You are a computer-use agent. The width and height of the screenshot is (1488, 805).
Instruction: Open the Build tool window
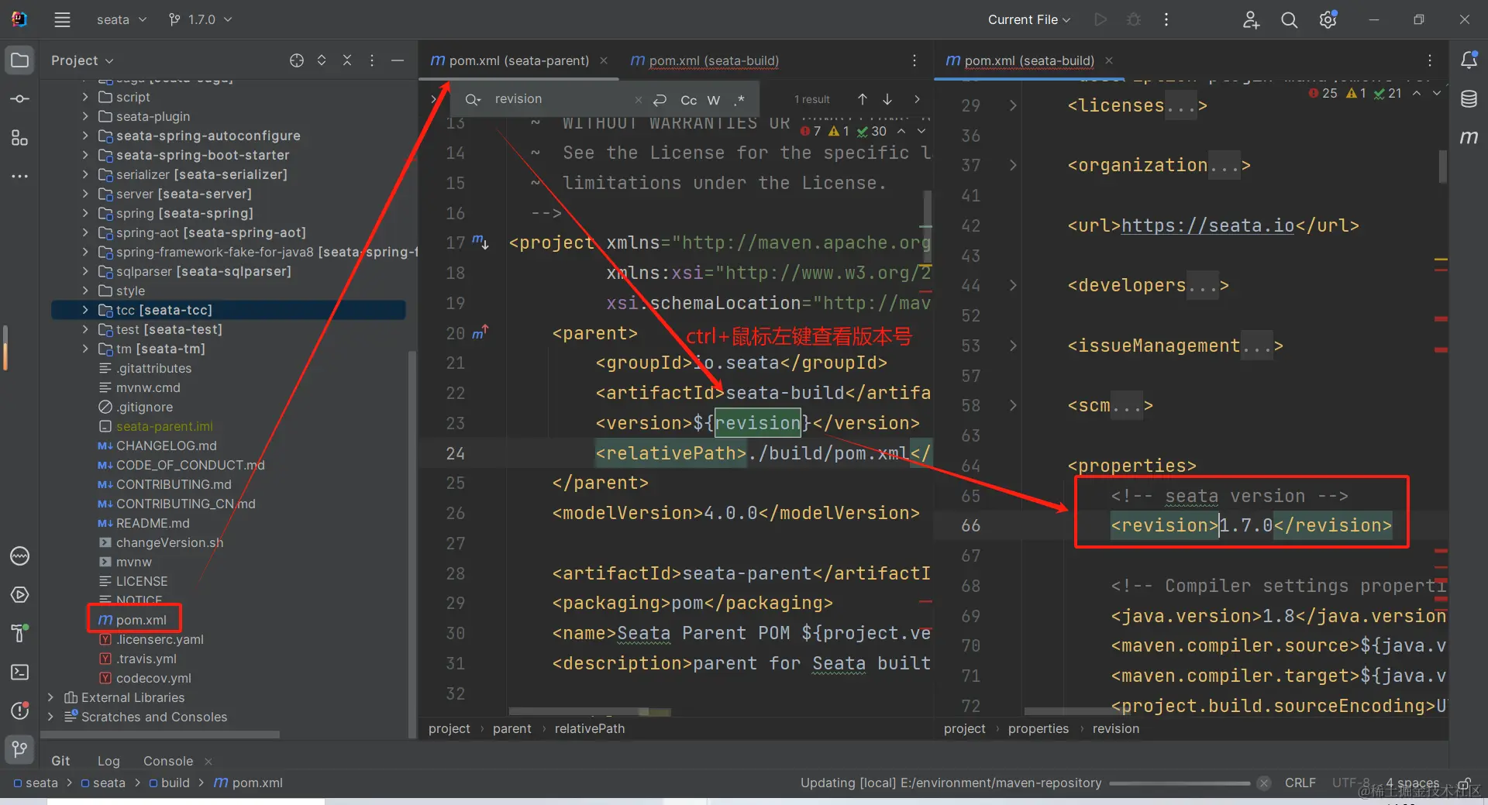(x=20, y=634)
